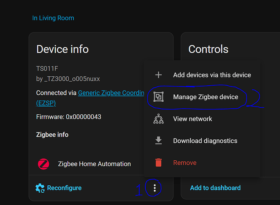This screenshot has height=205, width=280.
Task: Click the TS011F model name text
Action: [44, 68]
